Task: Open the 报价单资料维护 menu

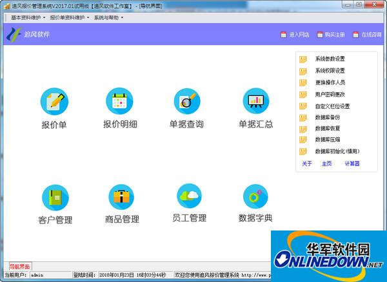Action: [70, 18]
